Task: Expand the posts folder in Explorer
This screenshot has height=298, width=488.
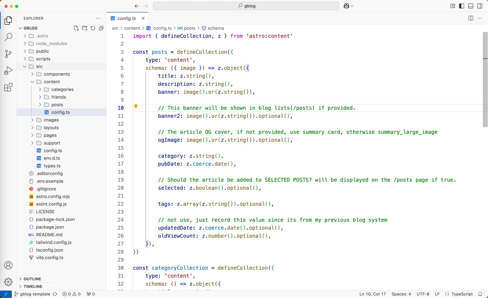Action: click(57, 105)
